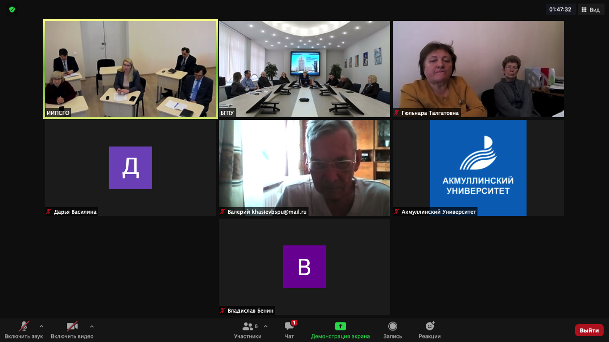
Task: Select the ИИПСГО video tile
Action: (131, 69)
